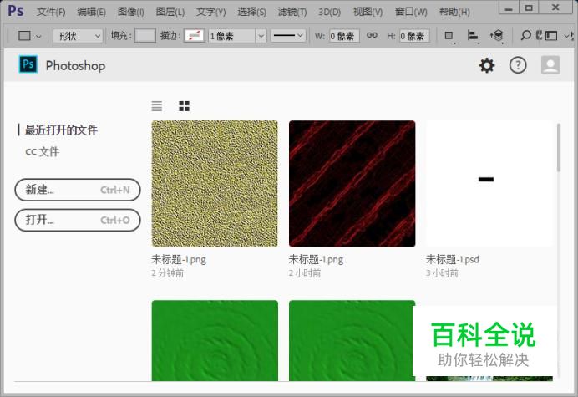The image size is (578, 397).
Task: Expand the tool preset picker arrow
Action: coord(38,36)
